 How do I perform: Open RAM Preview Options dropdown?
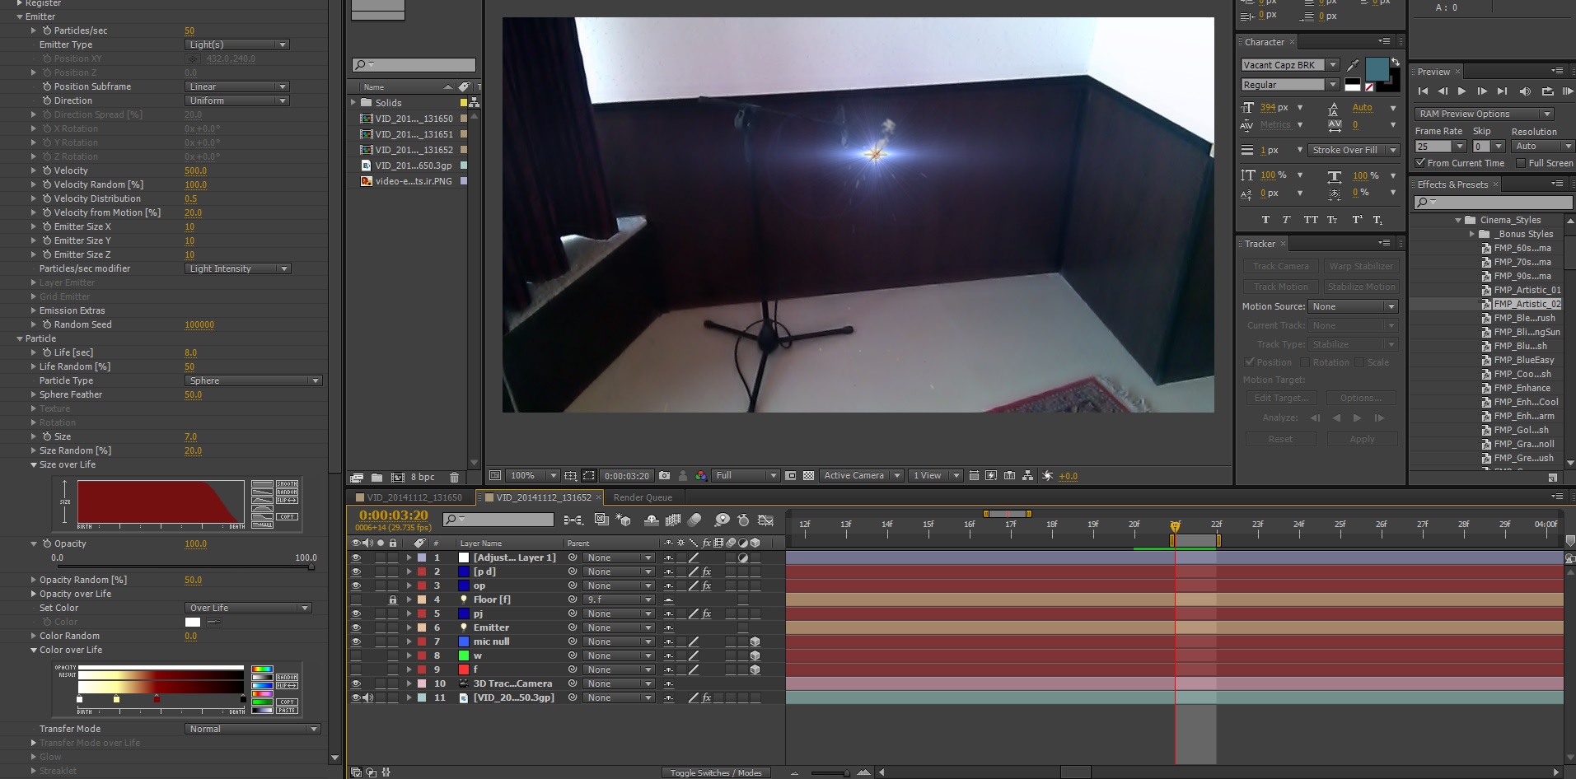tap(1485, 114)
